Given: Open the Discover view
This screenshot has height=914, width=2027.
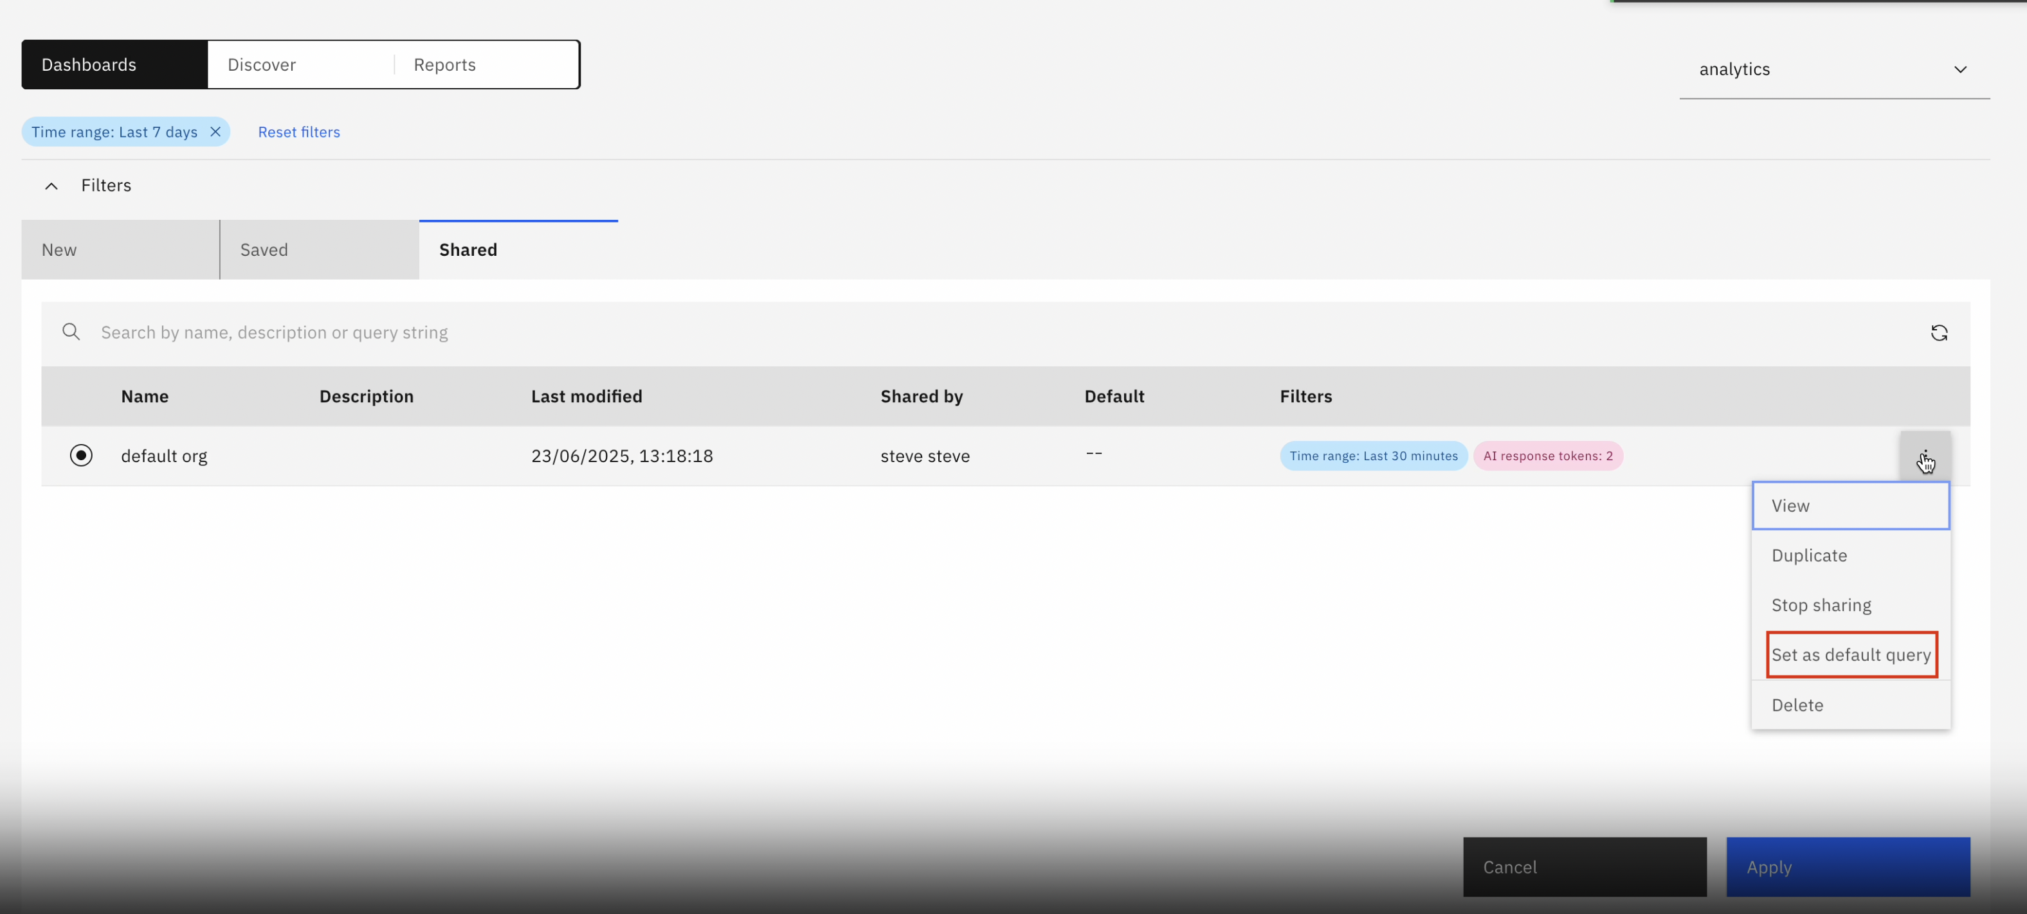Looking at the screenshot, I should (300, 64).
